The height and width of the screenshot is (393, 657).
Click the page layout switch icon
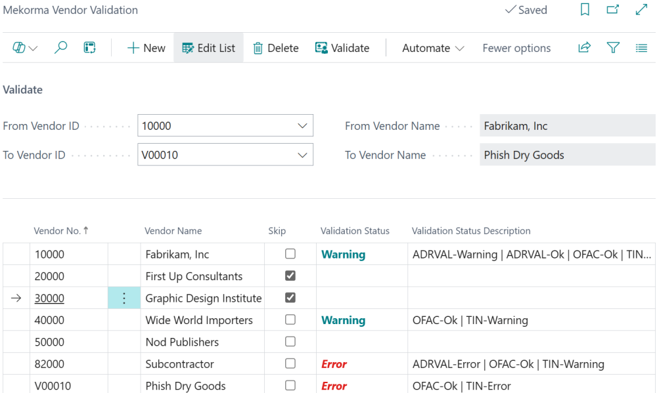click(x=89, y=47)
